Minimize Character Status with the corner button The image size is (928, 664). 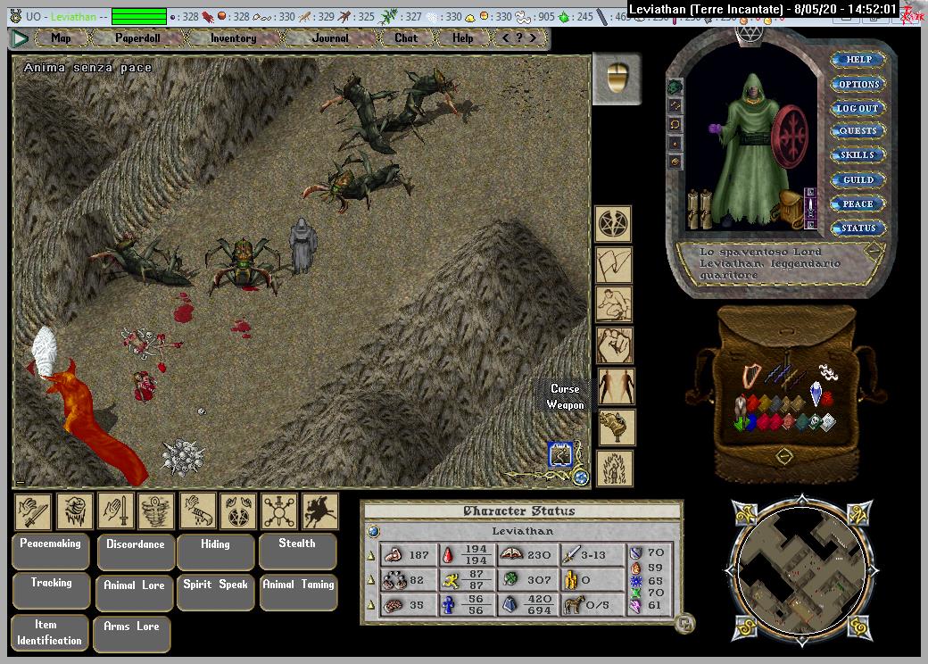(684, 623)
